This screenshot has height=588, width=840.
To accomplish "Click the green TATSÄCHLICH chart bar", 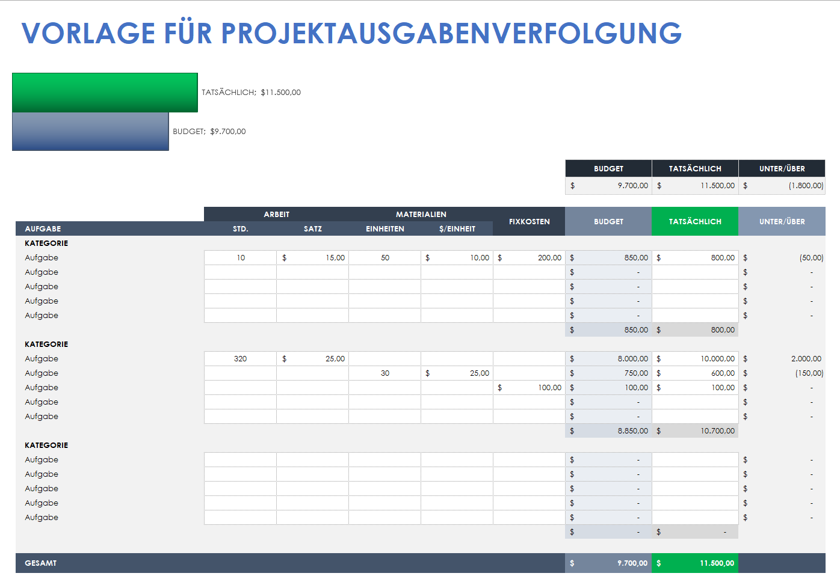I will pos(105,93).
